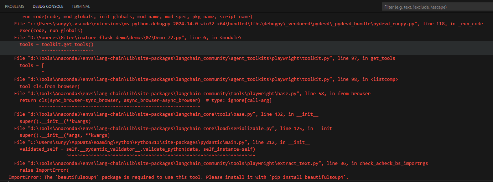Select the 'raise ImportError(' output line
The height and width of the screenshot is (182, 493).
41,170
